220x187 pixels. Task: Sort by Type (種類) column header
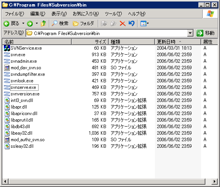click(131, 42)
